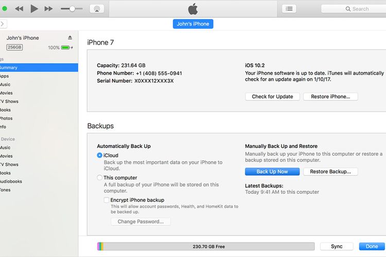Click the Apple logo in status display
This screenshot has width=386, height=257.
tap(193, 9)
